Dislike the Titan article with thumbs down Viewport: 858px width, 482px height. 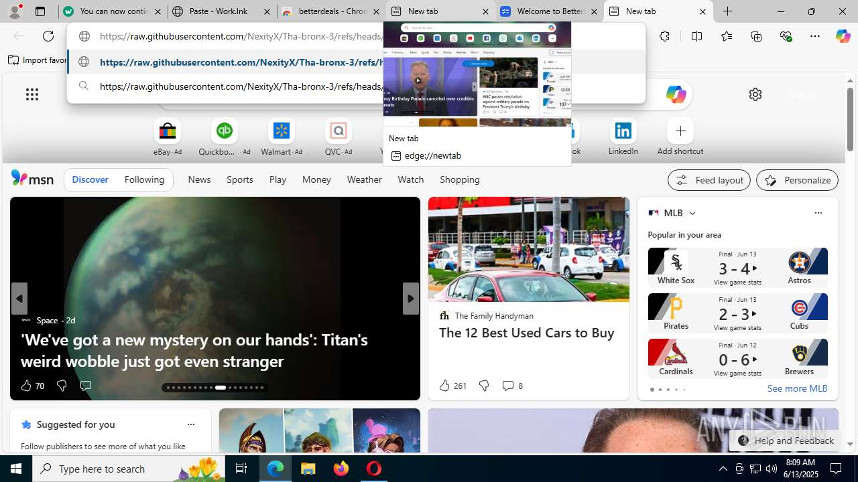[x=61, y=386]
